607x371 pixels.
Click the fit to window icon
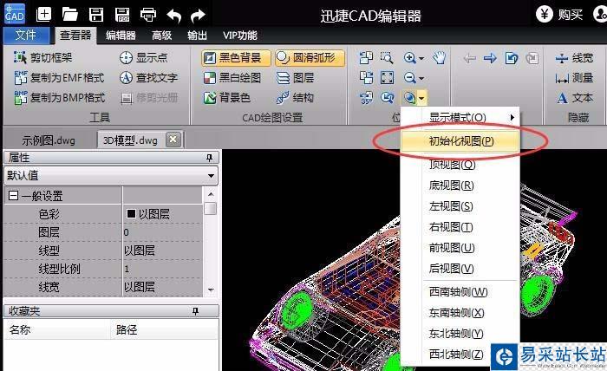387,78
